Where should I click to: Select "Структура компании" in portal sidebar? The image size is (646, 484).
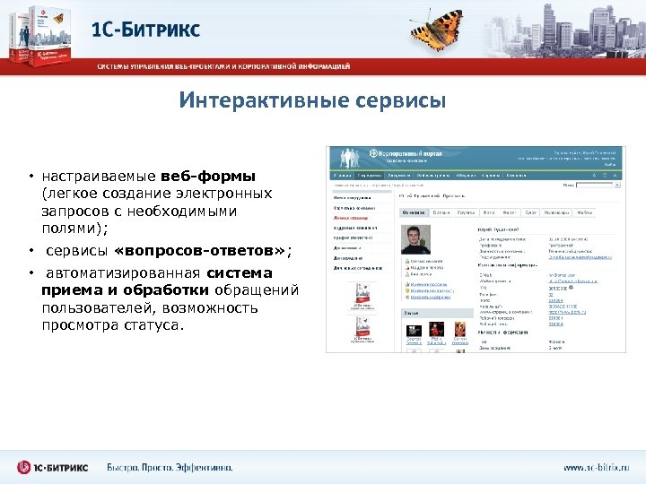pyautogui.click(x=354, y=208)
